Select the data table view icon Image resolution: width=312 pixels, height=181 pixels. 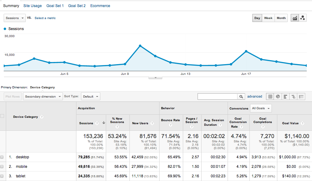[x=270, y=96]
